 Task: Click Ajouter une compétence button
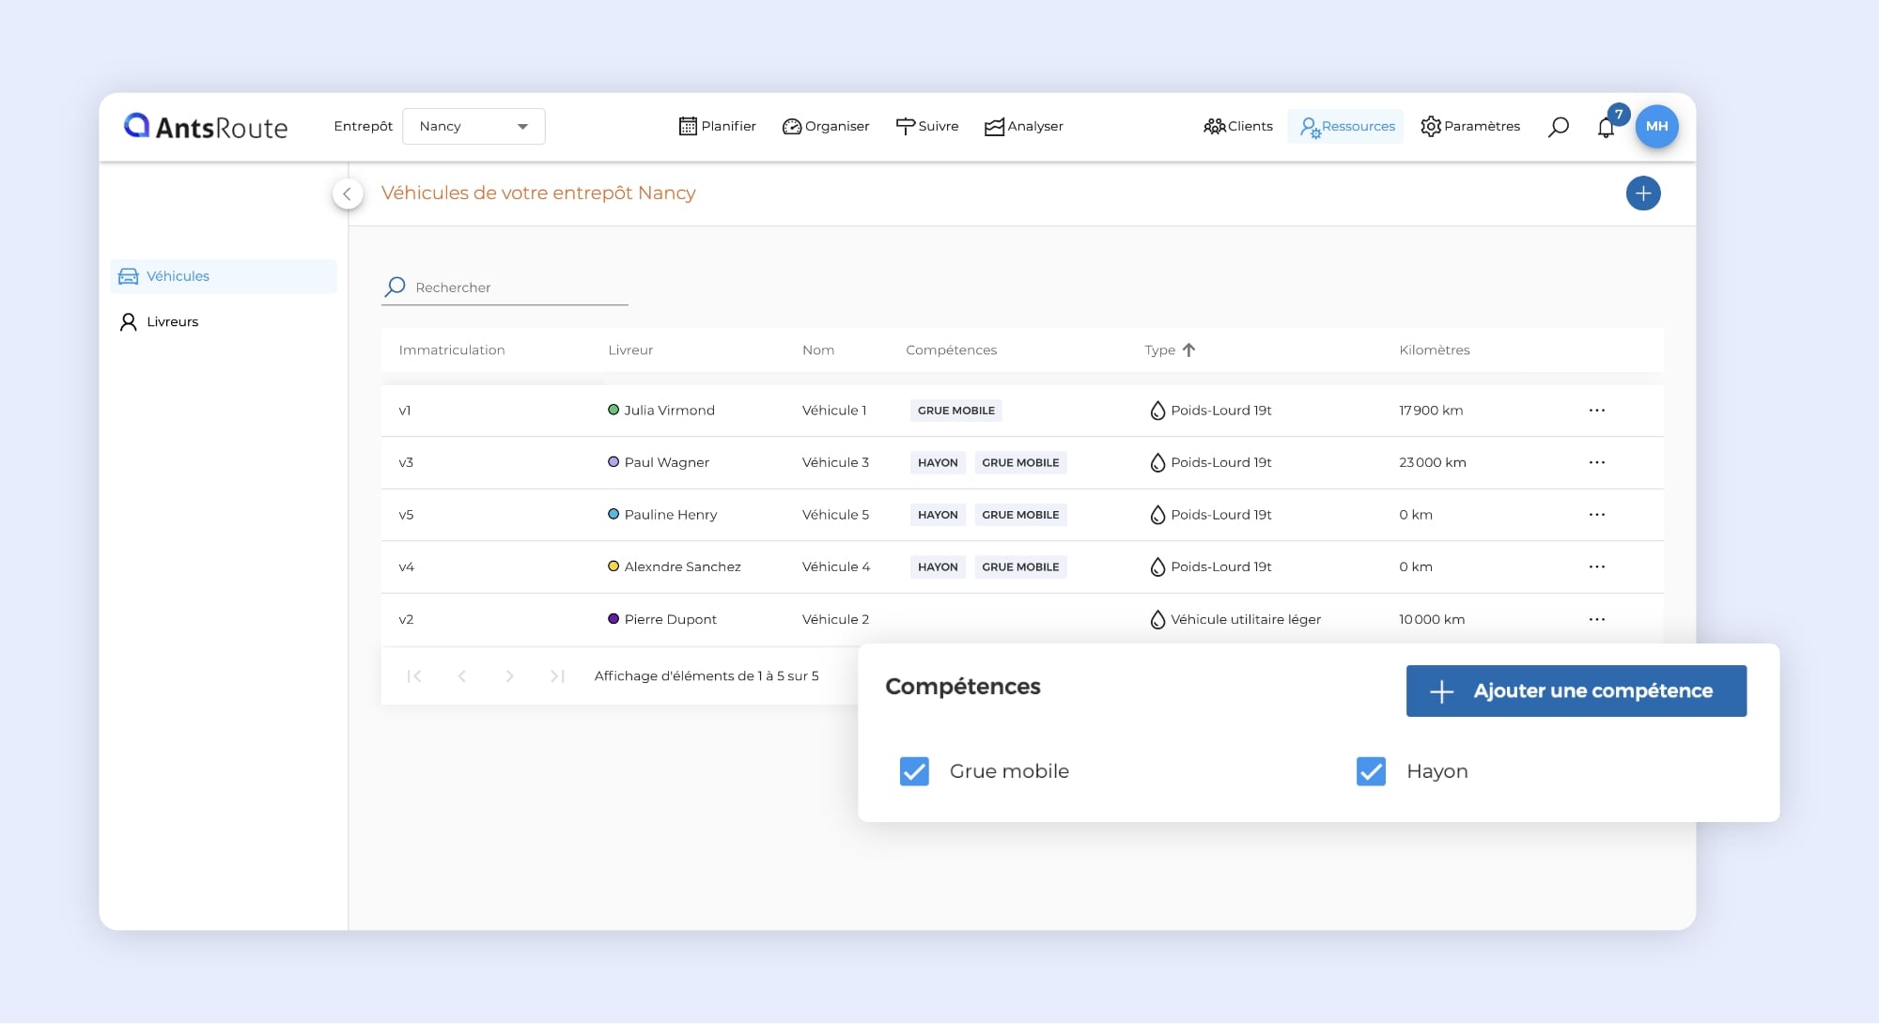pyautogui.click(x=1576, y=690)
